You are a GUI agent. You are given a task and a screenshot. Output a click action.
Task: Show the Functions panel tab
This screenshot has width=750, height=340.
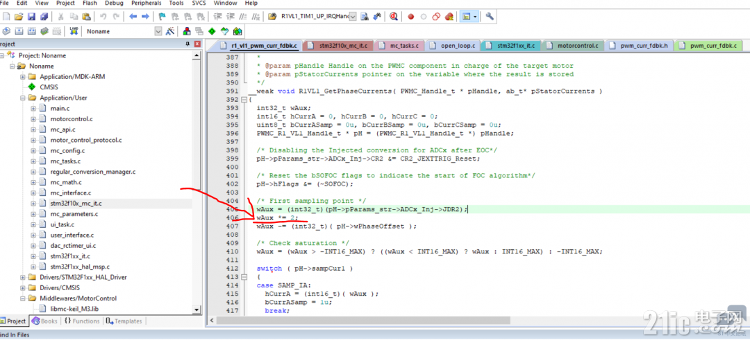click(82, 321)
